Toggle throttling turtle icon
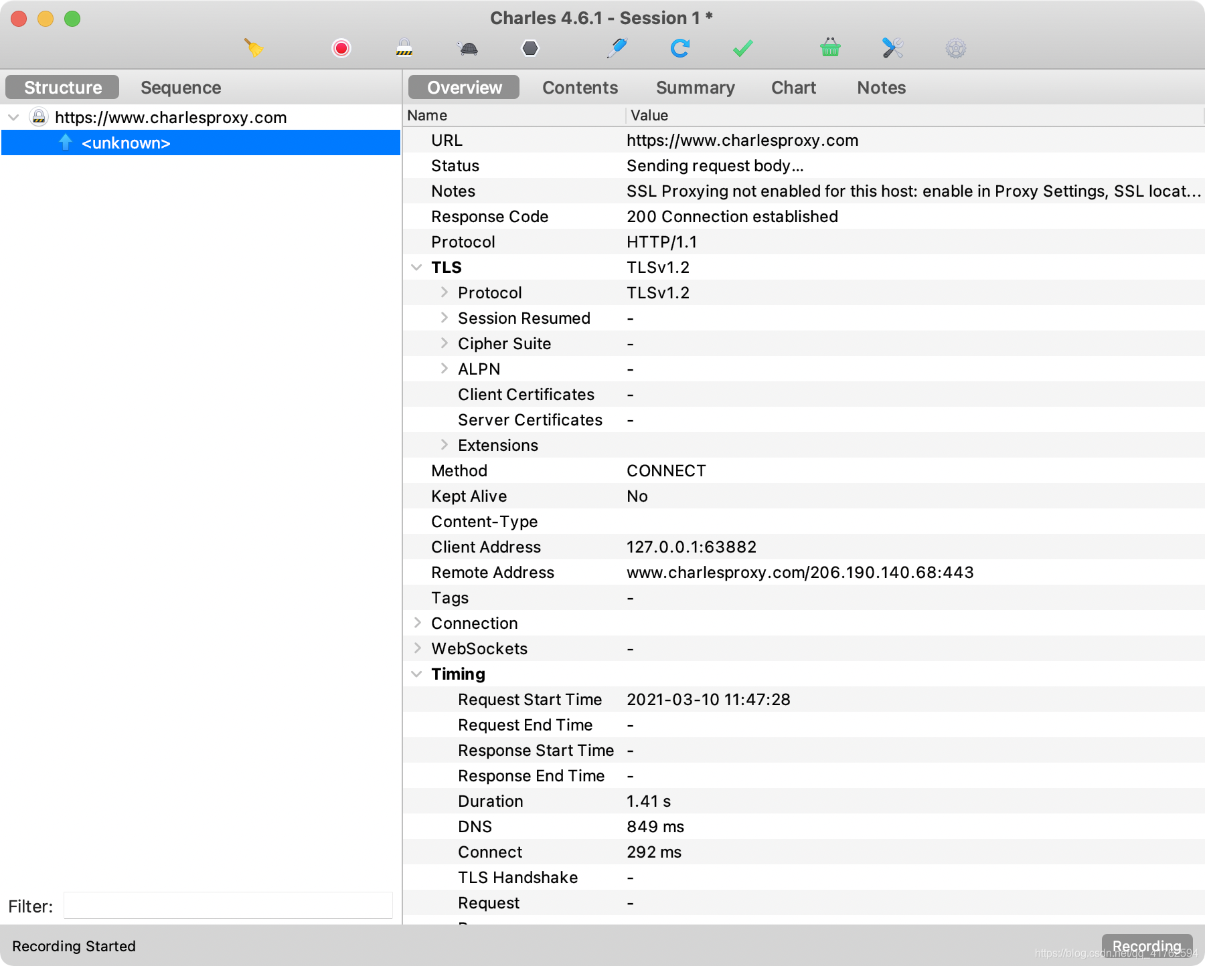The height and width of the screenshot is (966, 1205). (469, 48)
